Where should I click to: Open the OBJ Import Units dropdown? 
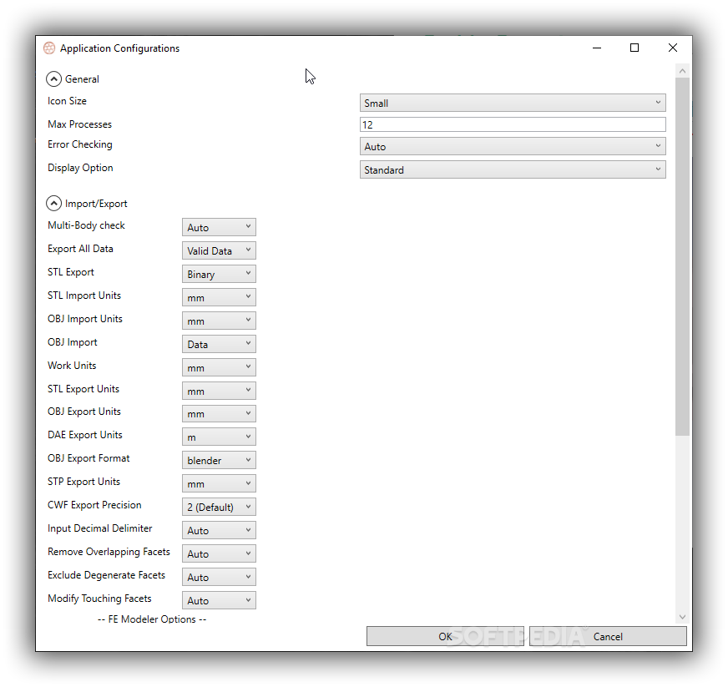click(x=219, y=321)
